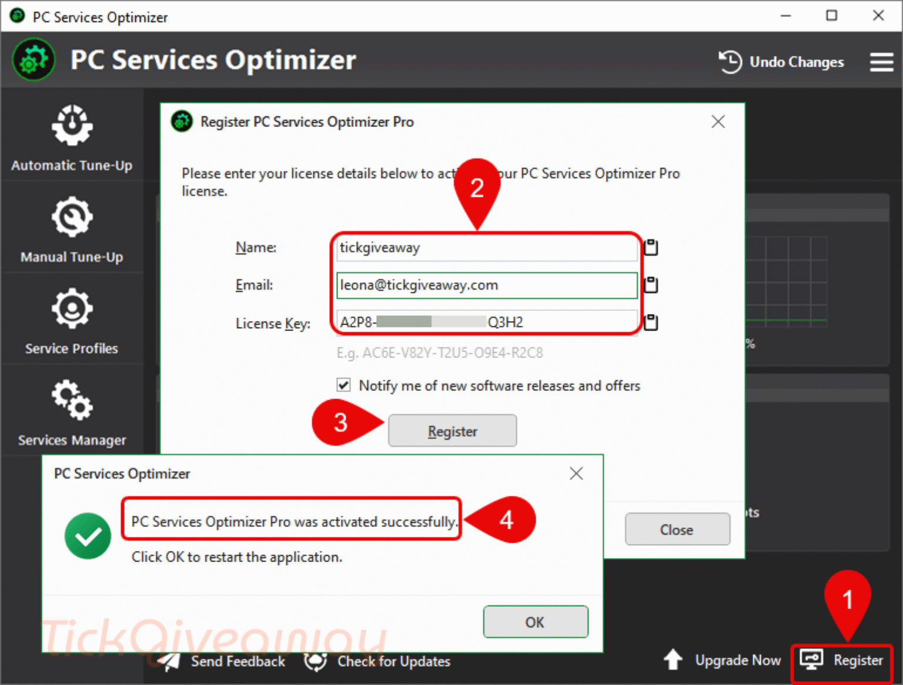Open the hamburger menu
903x685 pixels.
tap(881, 62)
